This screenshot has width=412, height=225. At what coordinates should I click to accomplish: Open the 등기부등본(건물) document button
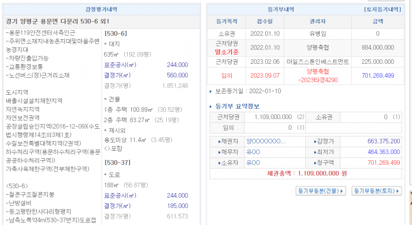(x=321, y=191)
